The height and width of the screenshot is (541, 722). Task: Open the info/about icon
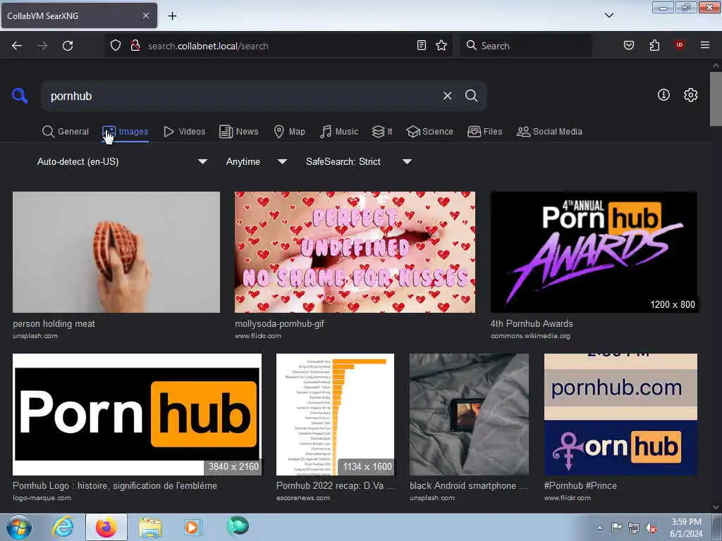pos(663,95)
